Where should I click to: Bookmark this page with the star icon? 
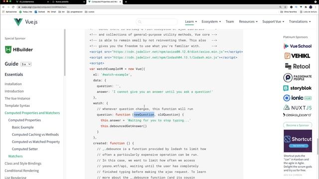(x=285, y=7)
